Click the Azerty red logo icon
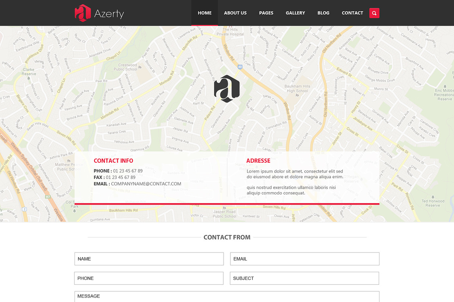 (82, 12)
